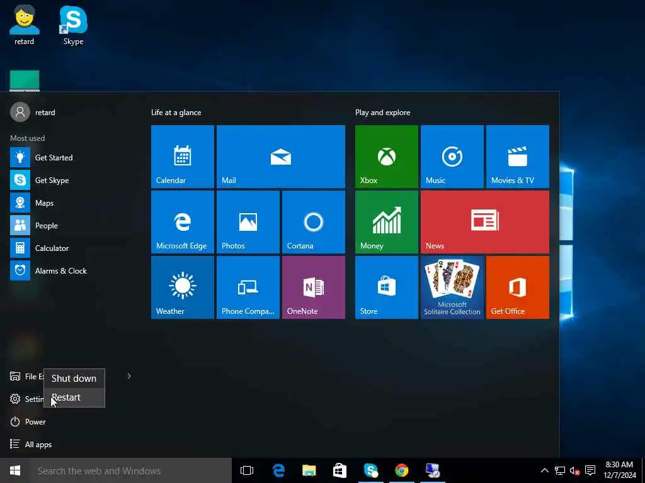
Task: Open File Explorer from the taskbar
Action: (309, 470)
